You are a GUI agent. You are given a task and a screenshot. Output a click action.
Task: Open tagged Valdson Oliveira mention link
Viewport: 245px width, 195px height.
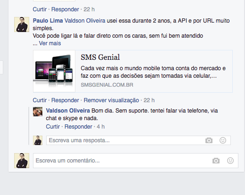(85, 21)
